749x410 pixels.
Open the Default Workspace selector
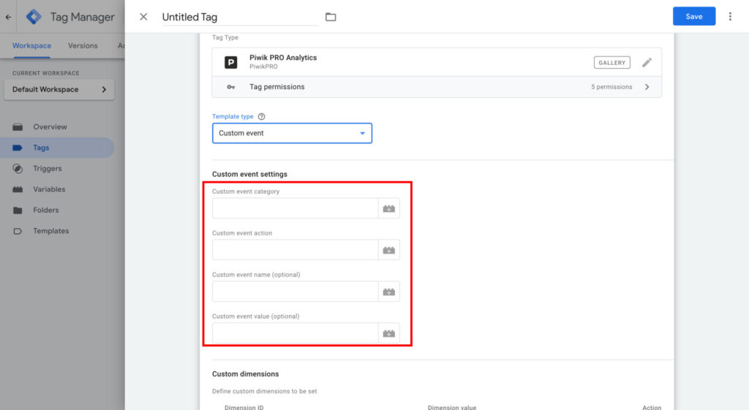[x=59, y=90]
